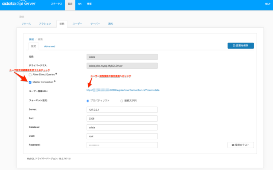The width and height of the screenshot is (273, 170).
Task: Show the Master Connection info icon
Action: click(x=55, y=81)
